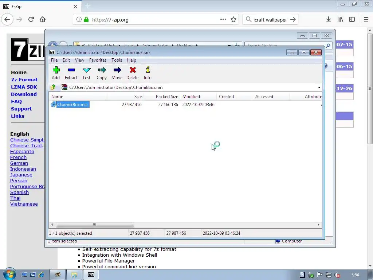The width and height of the screenshot is (373, 280).
Task: Click the horizontal scrollbar thumb in 7-Zip
Action: pos(95,225)
